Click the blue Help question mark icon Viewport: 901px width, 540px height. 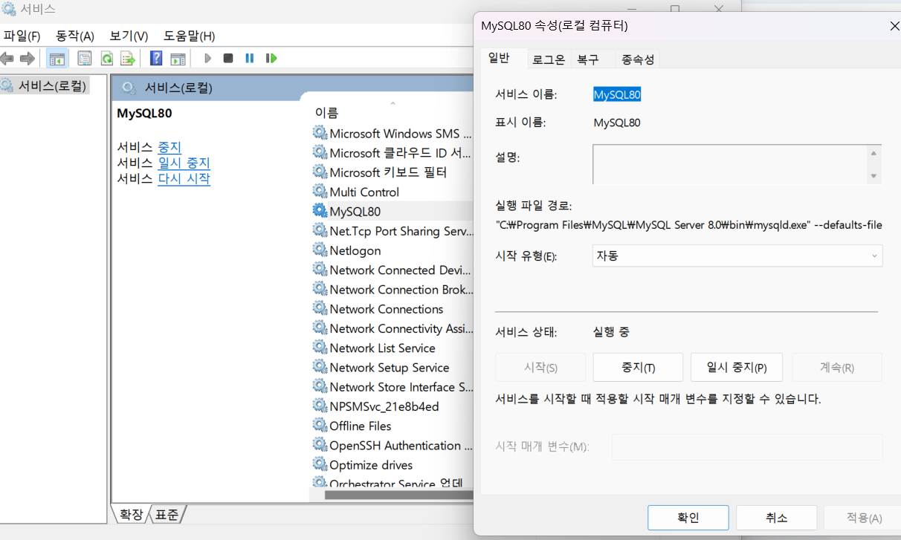pos(156,58)
